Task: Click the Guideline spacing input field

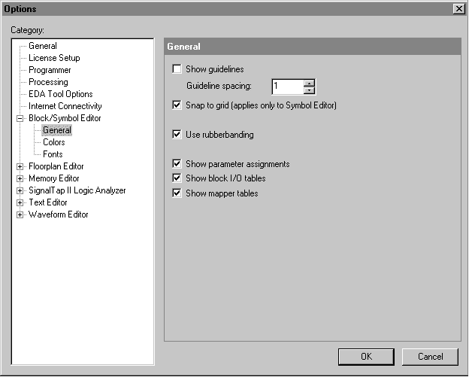Action: (x=287, y=87)
